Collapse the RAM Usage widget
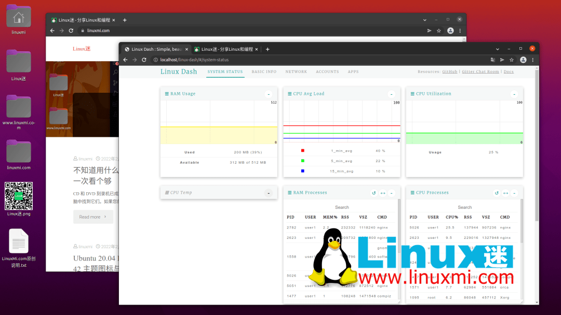The width and height of the screenshot is (561, 315). (x=269, y=94)
